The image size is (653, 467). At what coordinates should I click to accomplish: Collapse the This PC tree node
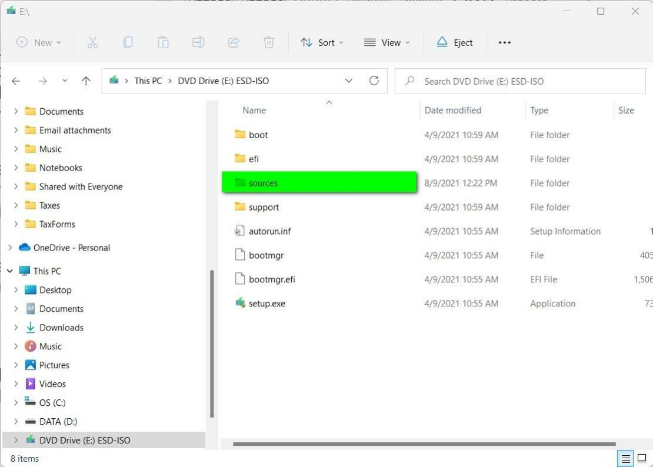coord(9,271)
